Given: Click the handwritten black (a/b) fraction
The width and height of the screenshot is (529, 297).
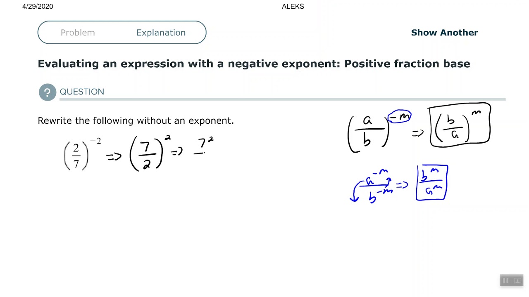Looking at the screenshot, I should 367,130.
